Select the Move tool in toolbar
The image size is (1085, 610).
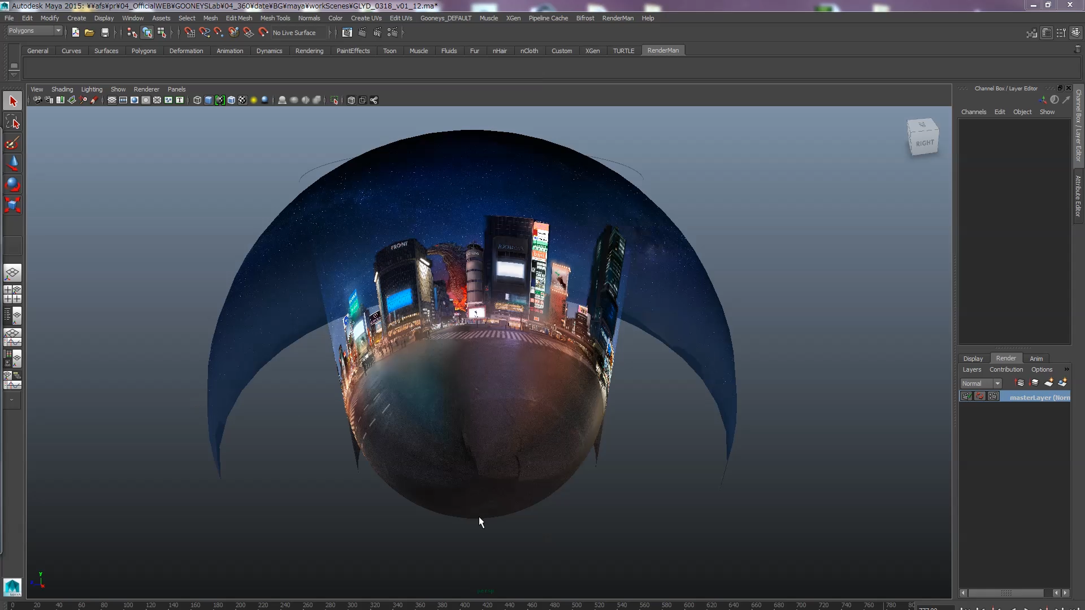pos(12,162)
